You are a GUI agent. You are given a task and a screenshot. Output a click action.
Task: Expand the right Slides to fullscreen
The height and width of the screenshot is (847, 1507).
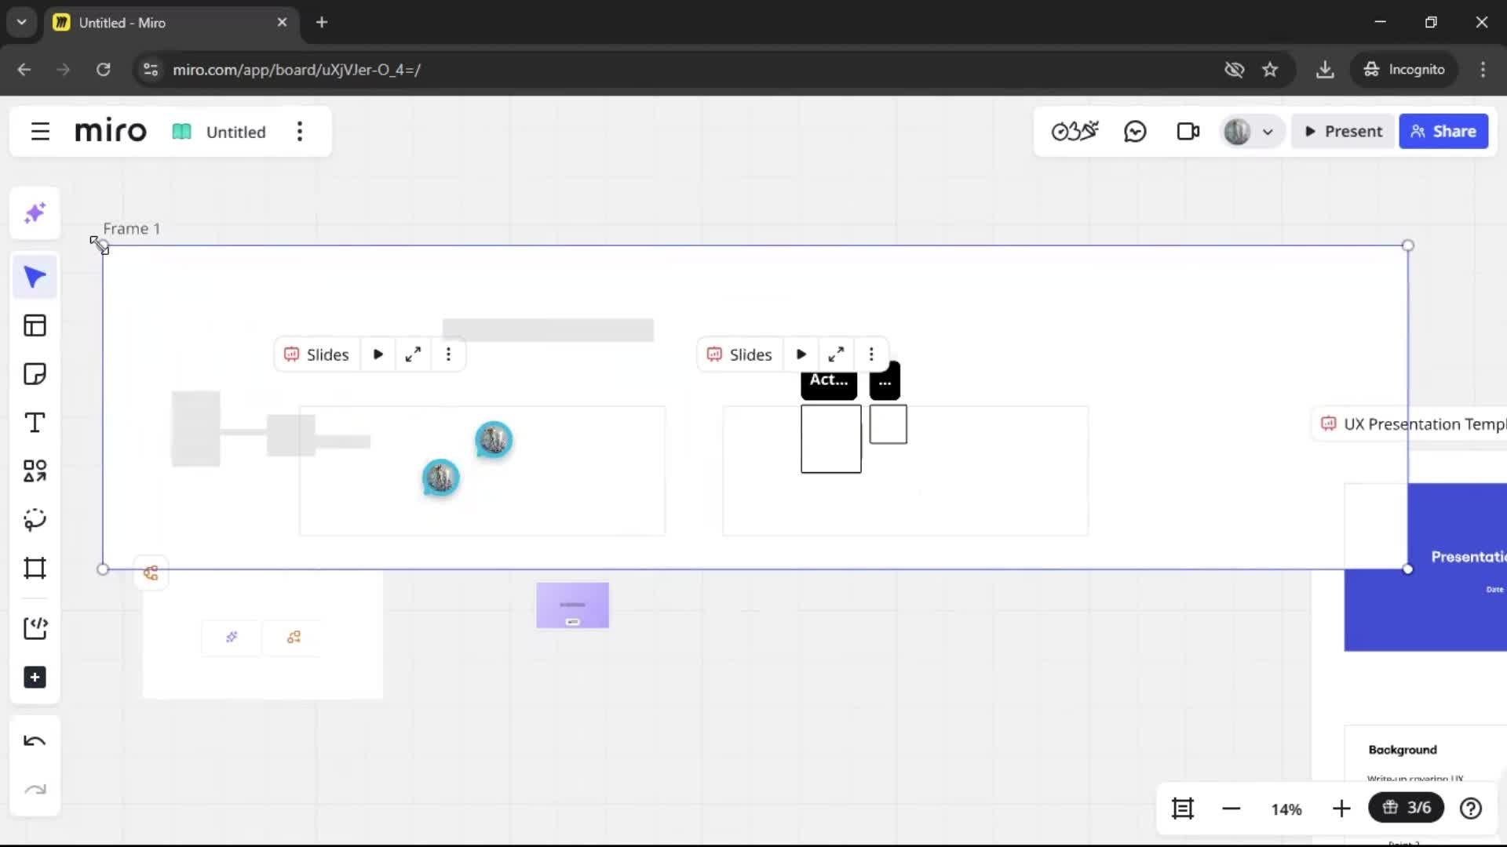836,354
